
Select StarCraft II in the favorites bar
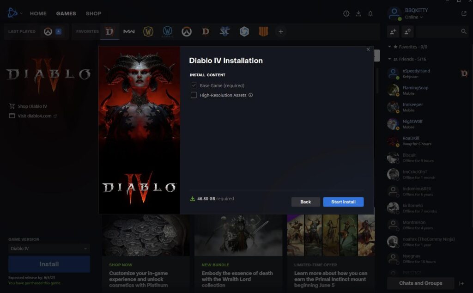(225, 31)
